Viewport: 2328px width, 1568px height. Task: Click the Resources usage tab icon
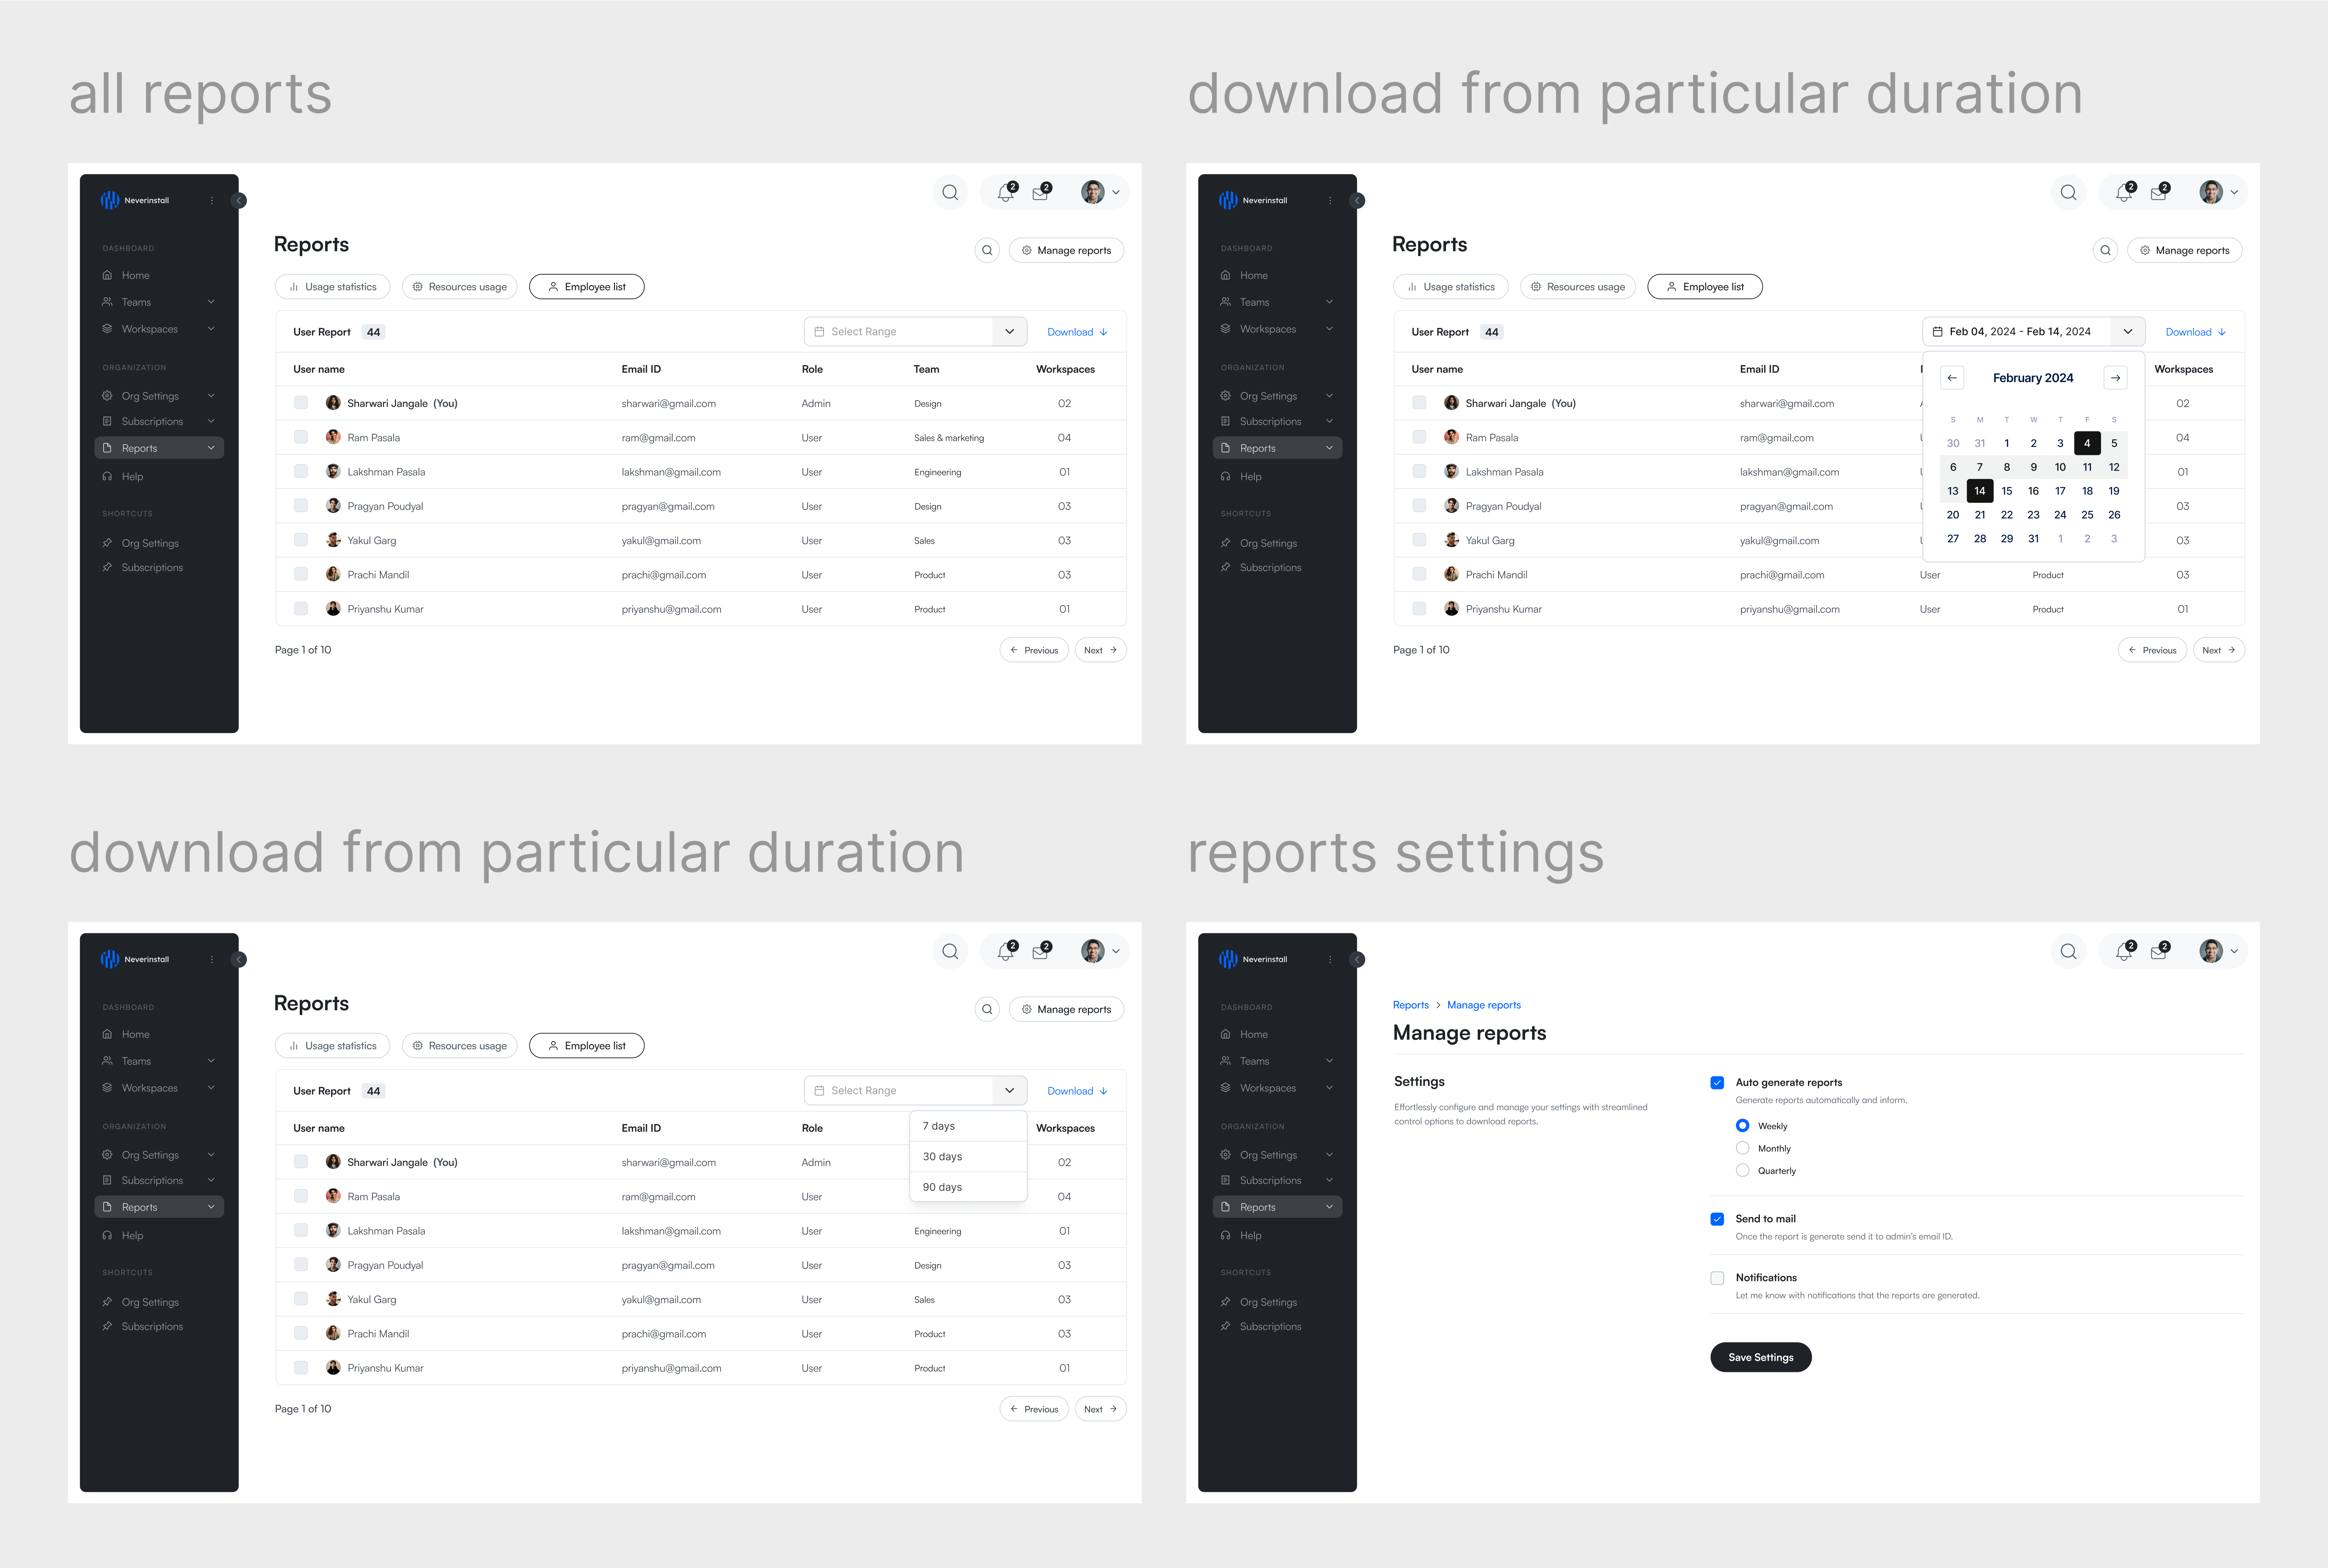pyautogui.click(x=418, y=285)
